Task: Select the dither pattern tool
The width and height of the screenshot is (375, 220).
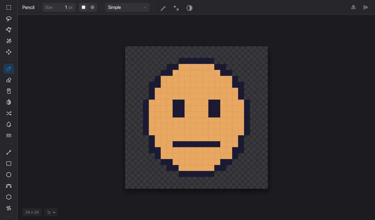Action: pos(9,136)
